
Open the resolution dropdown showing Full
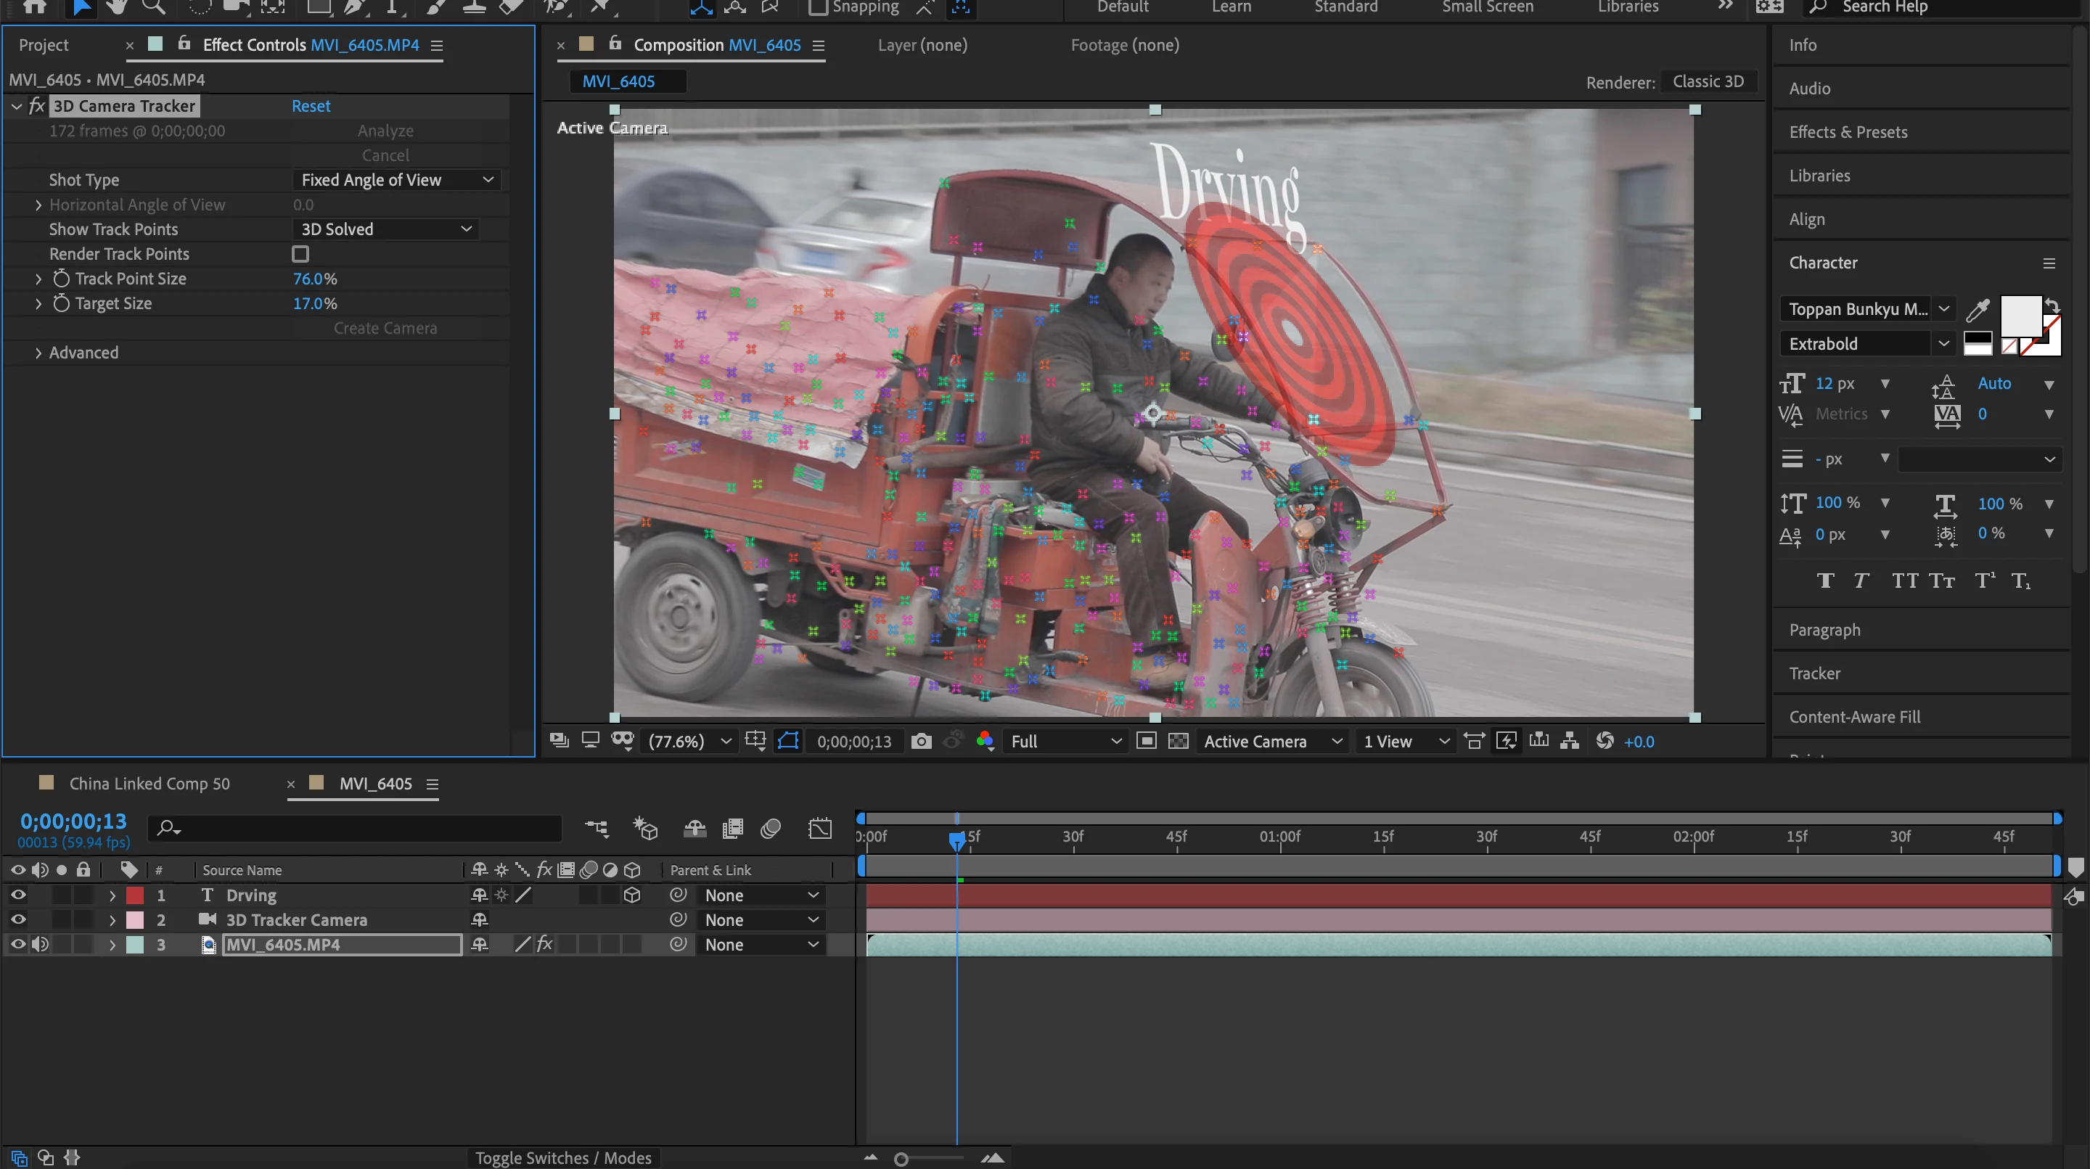[1065, 742]
